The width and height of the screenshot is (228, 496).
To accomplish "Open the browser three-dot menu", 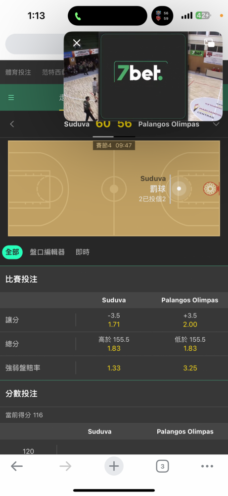I will pos(207,466).
